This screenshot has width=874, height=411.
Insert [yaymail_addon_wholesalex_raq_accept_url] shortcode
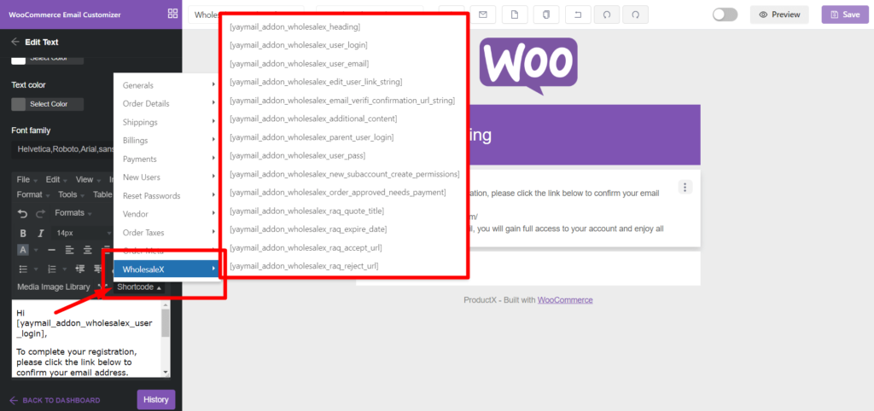pos(306,248)
